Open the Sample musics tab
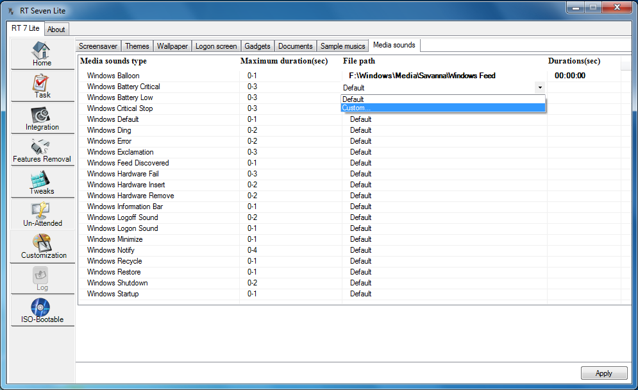This screenshot has height=390, width=638. pos(342,46)
